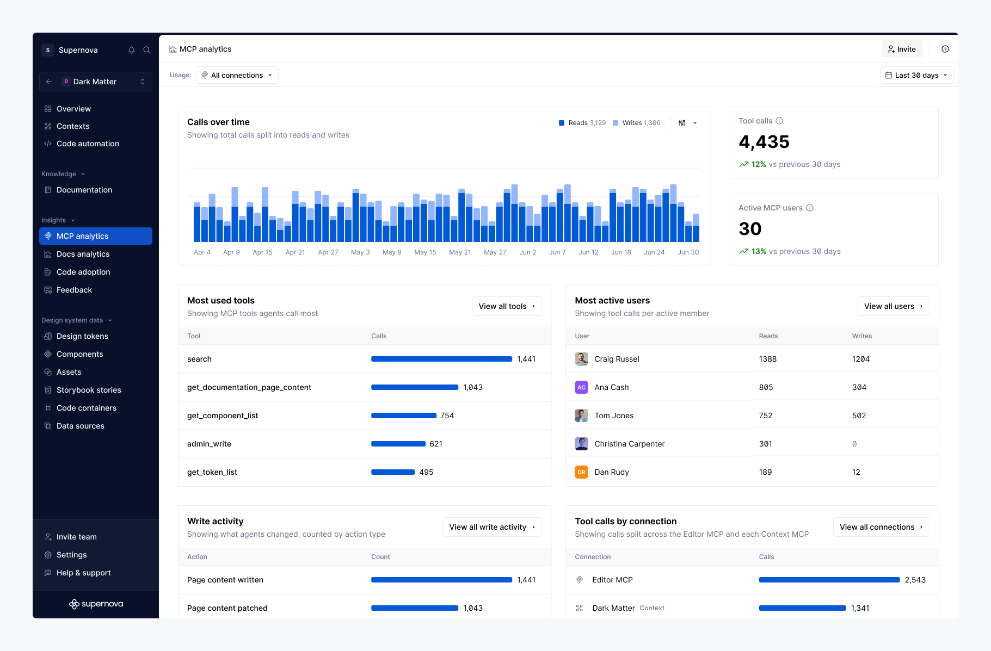
Task: Click View all write activity
Action: click(x=493, y=527)
